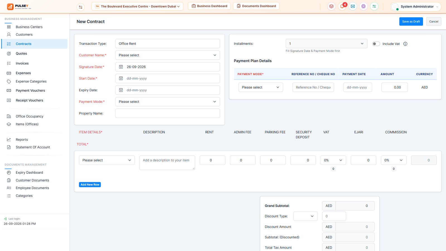Open the Discount Type dropdown
This screenshot has height=251, width=446.
pos(305,216)
